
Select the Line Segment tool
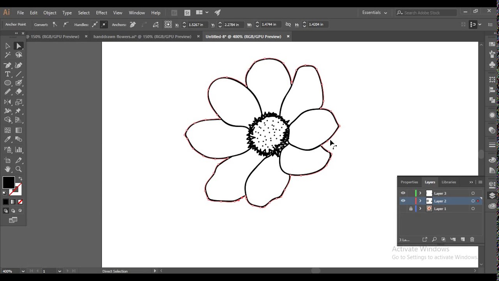19,74
